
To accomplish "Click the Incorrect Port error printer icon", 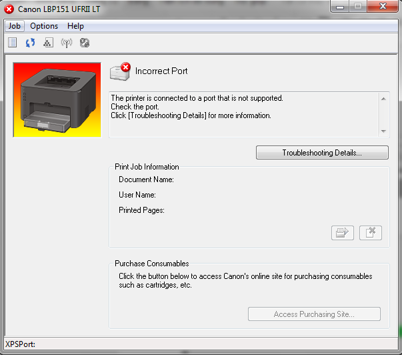I will pos(120,71).
